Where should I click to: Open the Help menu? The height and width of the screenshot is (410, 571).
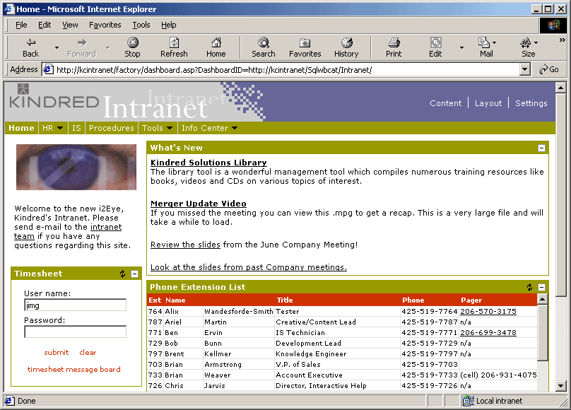coord(169,25)
